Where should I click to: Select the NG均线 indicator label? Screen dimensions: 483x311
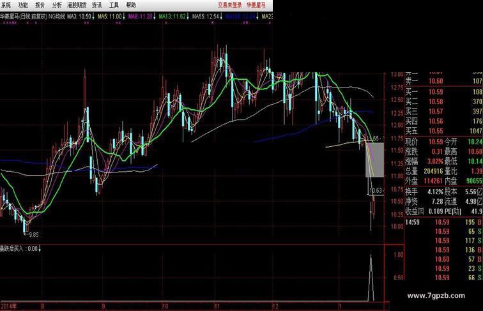57,17
